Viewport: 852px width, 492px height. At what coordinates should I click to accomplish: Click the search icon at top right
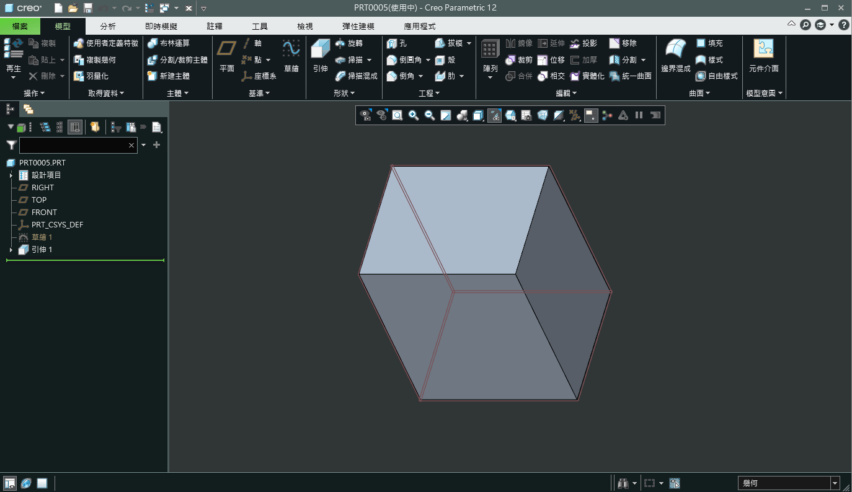[805, 25]
